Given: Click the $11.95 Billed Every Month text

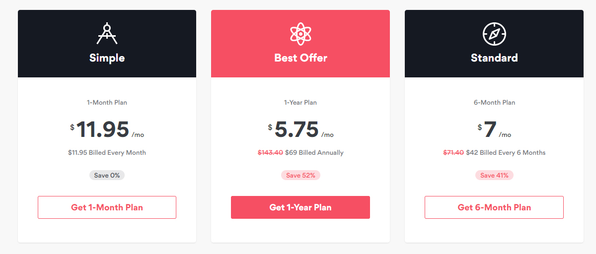Looking at the screenshot, I should (x=107, y=152).
